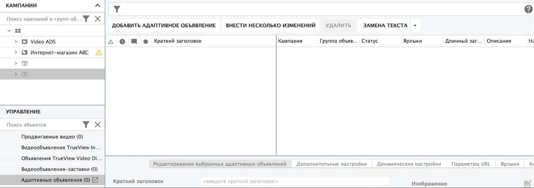Click ДОБАВИТЬ АДАПТИВНОЕ ОБЪЯВЛЕНИЕ button

(164, 25)
